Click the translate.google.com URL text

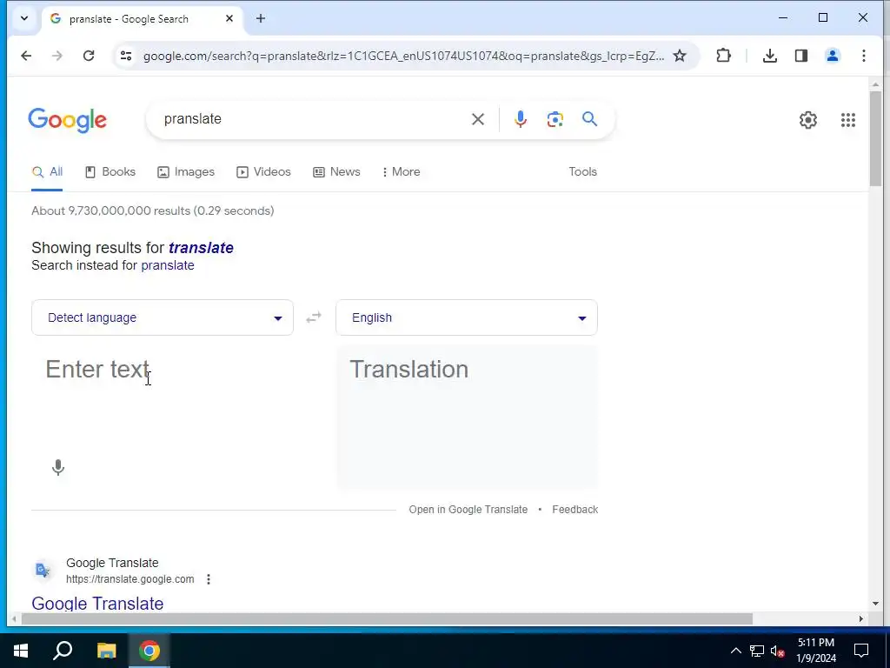click(130, 579)
